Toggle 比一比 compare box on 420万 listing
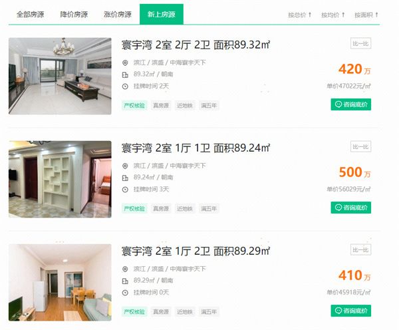Viewport: 399px width, 330px height. (x=360, y=43)
